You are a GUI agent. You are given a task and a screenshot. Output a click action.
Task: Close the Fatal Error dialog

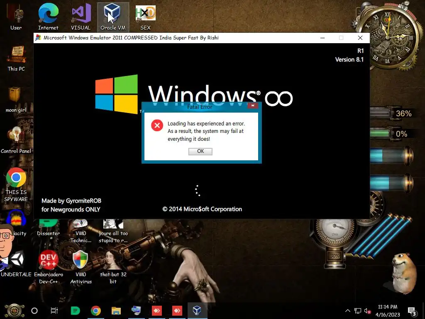coord(253,105)
